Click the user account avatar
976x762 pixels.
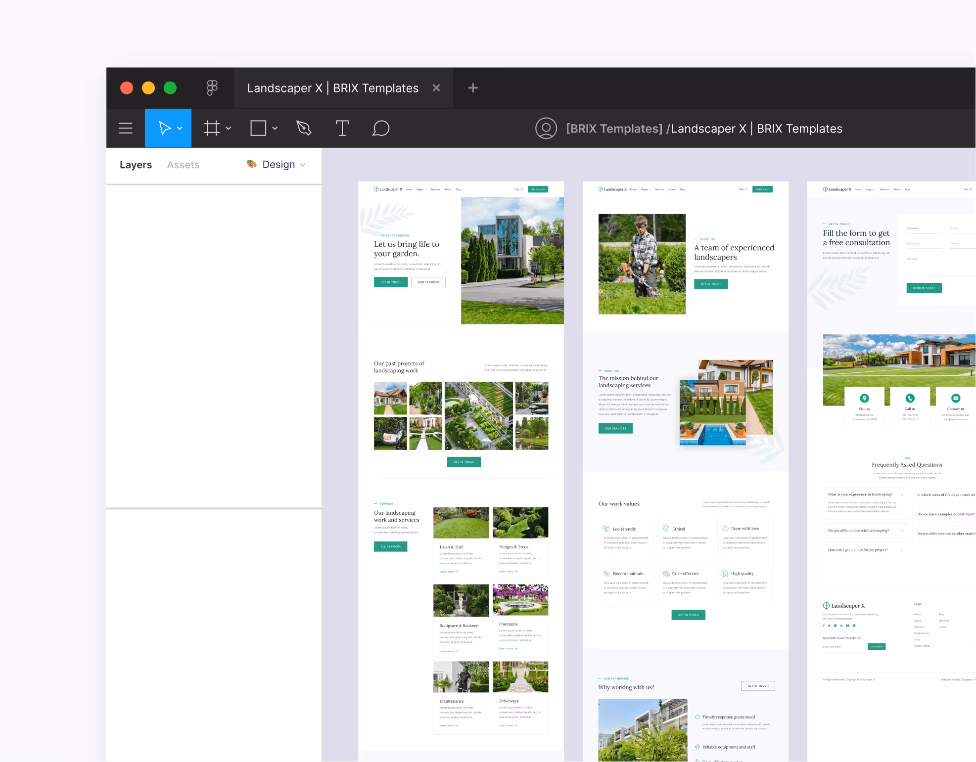(546, 128)
